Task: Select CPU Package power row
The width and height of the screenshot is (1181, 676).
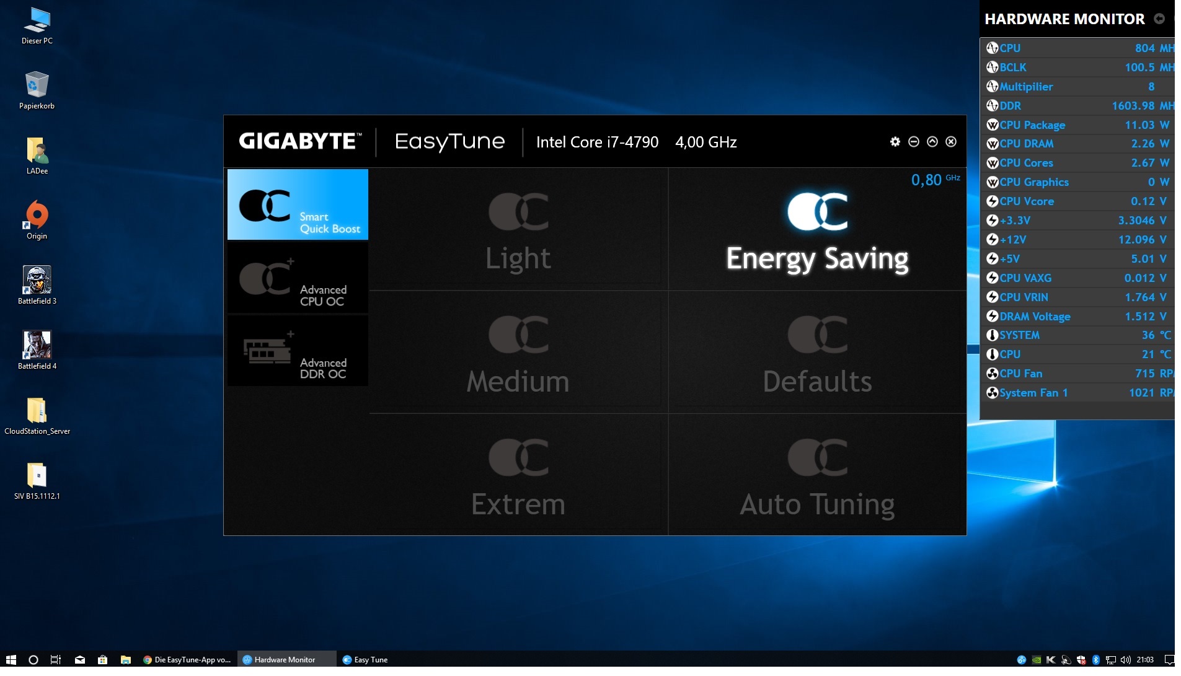Action: coord(1079,125)
